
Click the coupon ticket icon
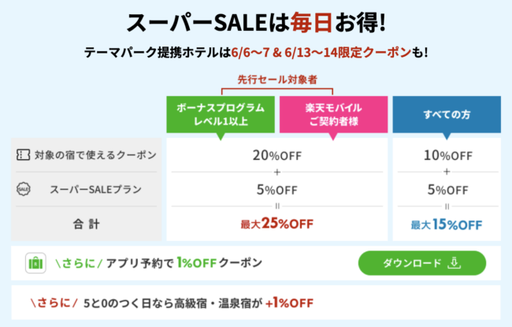tap(23, 155)
